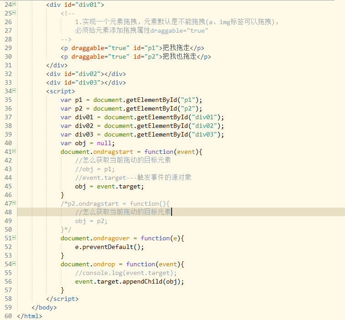Click 'document.ondrop' on line 54
The height and width of the screenshot is (320, 345).
[x=88, y=264]
